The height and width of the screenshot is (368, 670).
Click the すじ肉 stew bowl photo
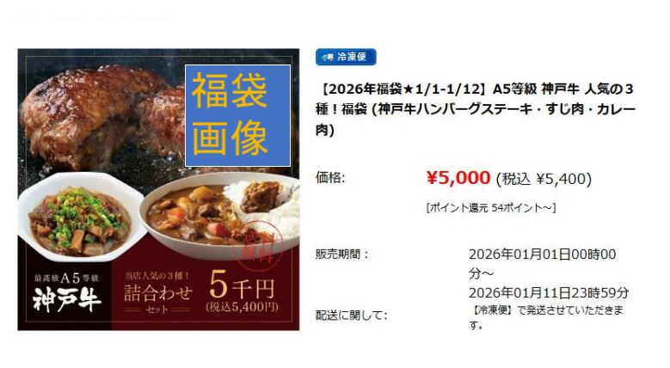[x=81, y=218]
